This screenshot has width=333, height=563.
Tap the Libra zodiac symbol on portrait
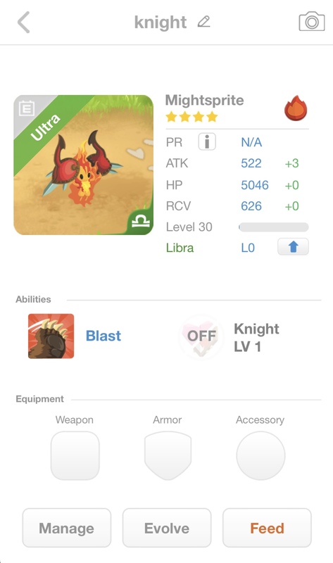pyautogui.click(x=141, y=221)
